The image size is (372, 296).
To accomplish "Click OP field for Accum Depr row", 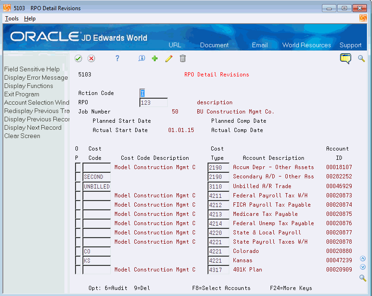I will point(78,167).
